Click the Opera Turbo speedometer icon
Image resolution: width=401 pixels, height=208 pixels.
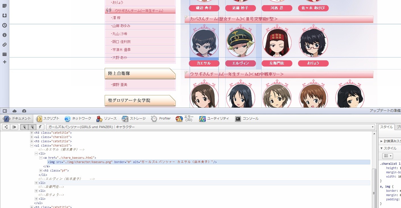(x=24, y=111)
